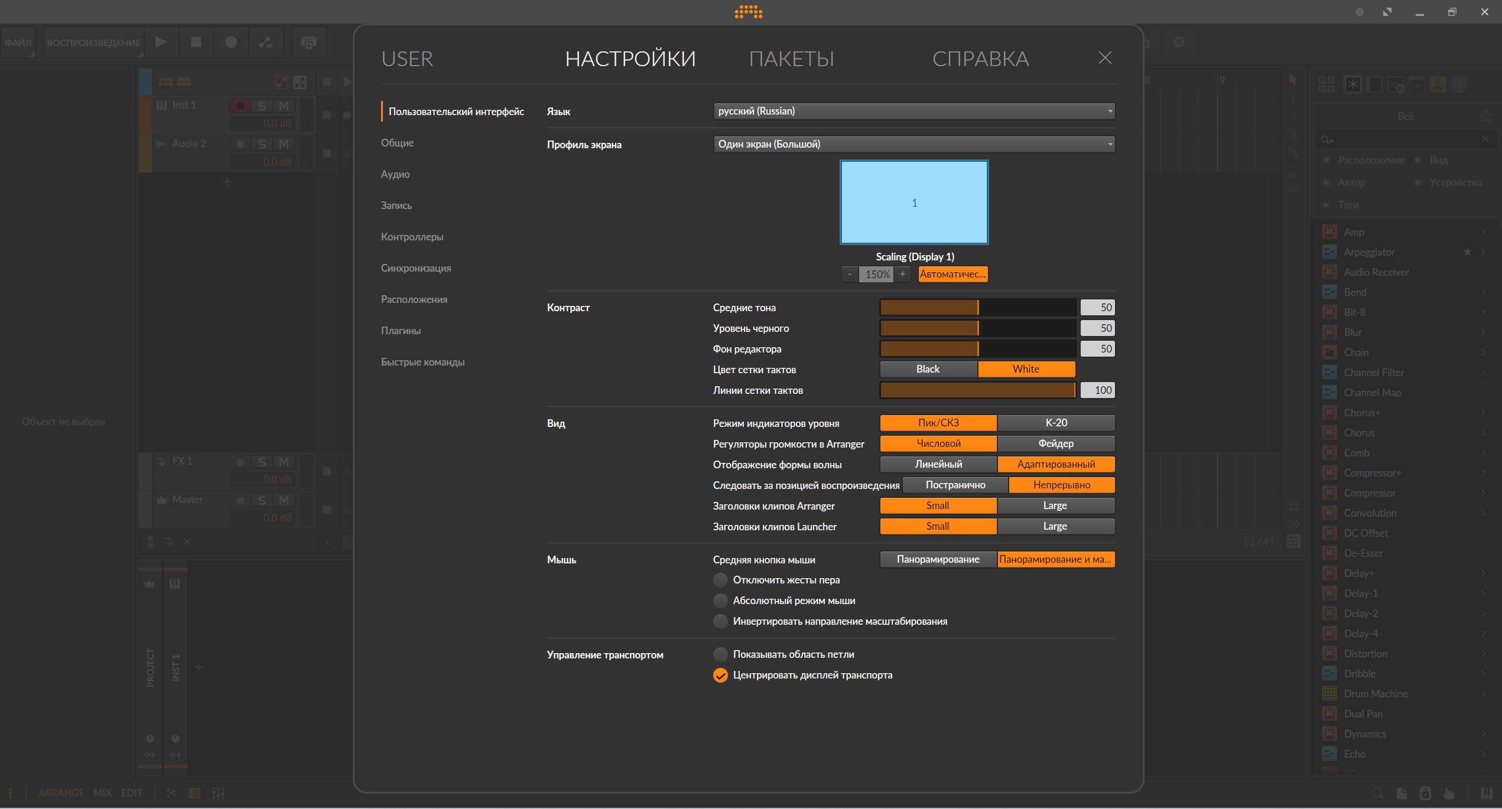
Task: Click the add track plus icon
Action: point(227,182)
